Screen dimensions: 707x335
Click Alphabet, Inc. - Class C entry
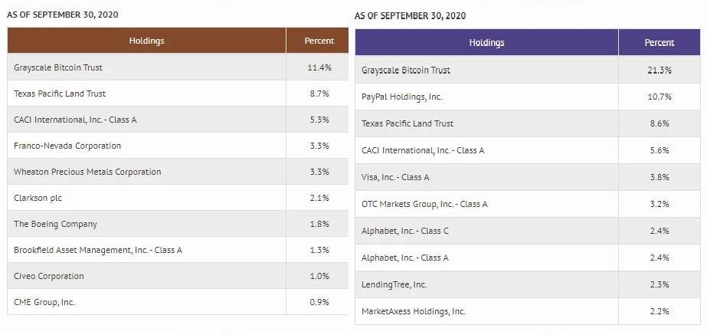[x=405, y=231]
